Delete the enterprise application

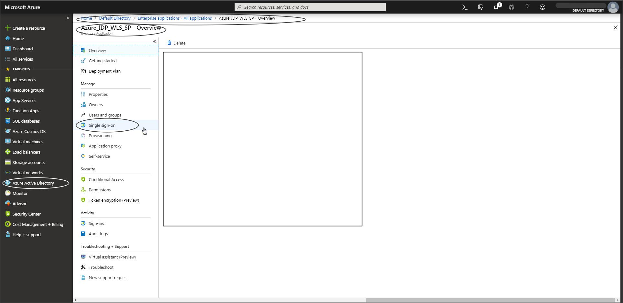[176, 43]
